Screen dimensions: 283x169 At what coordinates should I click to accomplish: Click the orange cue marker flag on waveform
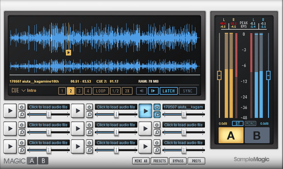pyautogui.click(x=69, y=53)
